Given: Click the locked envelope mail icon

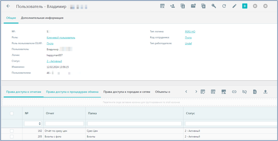Looking at the screenshot, I should [x=193, y=6].
